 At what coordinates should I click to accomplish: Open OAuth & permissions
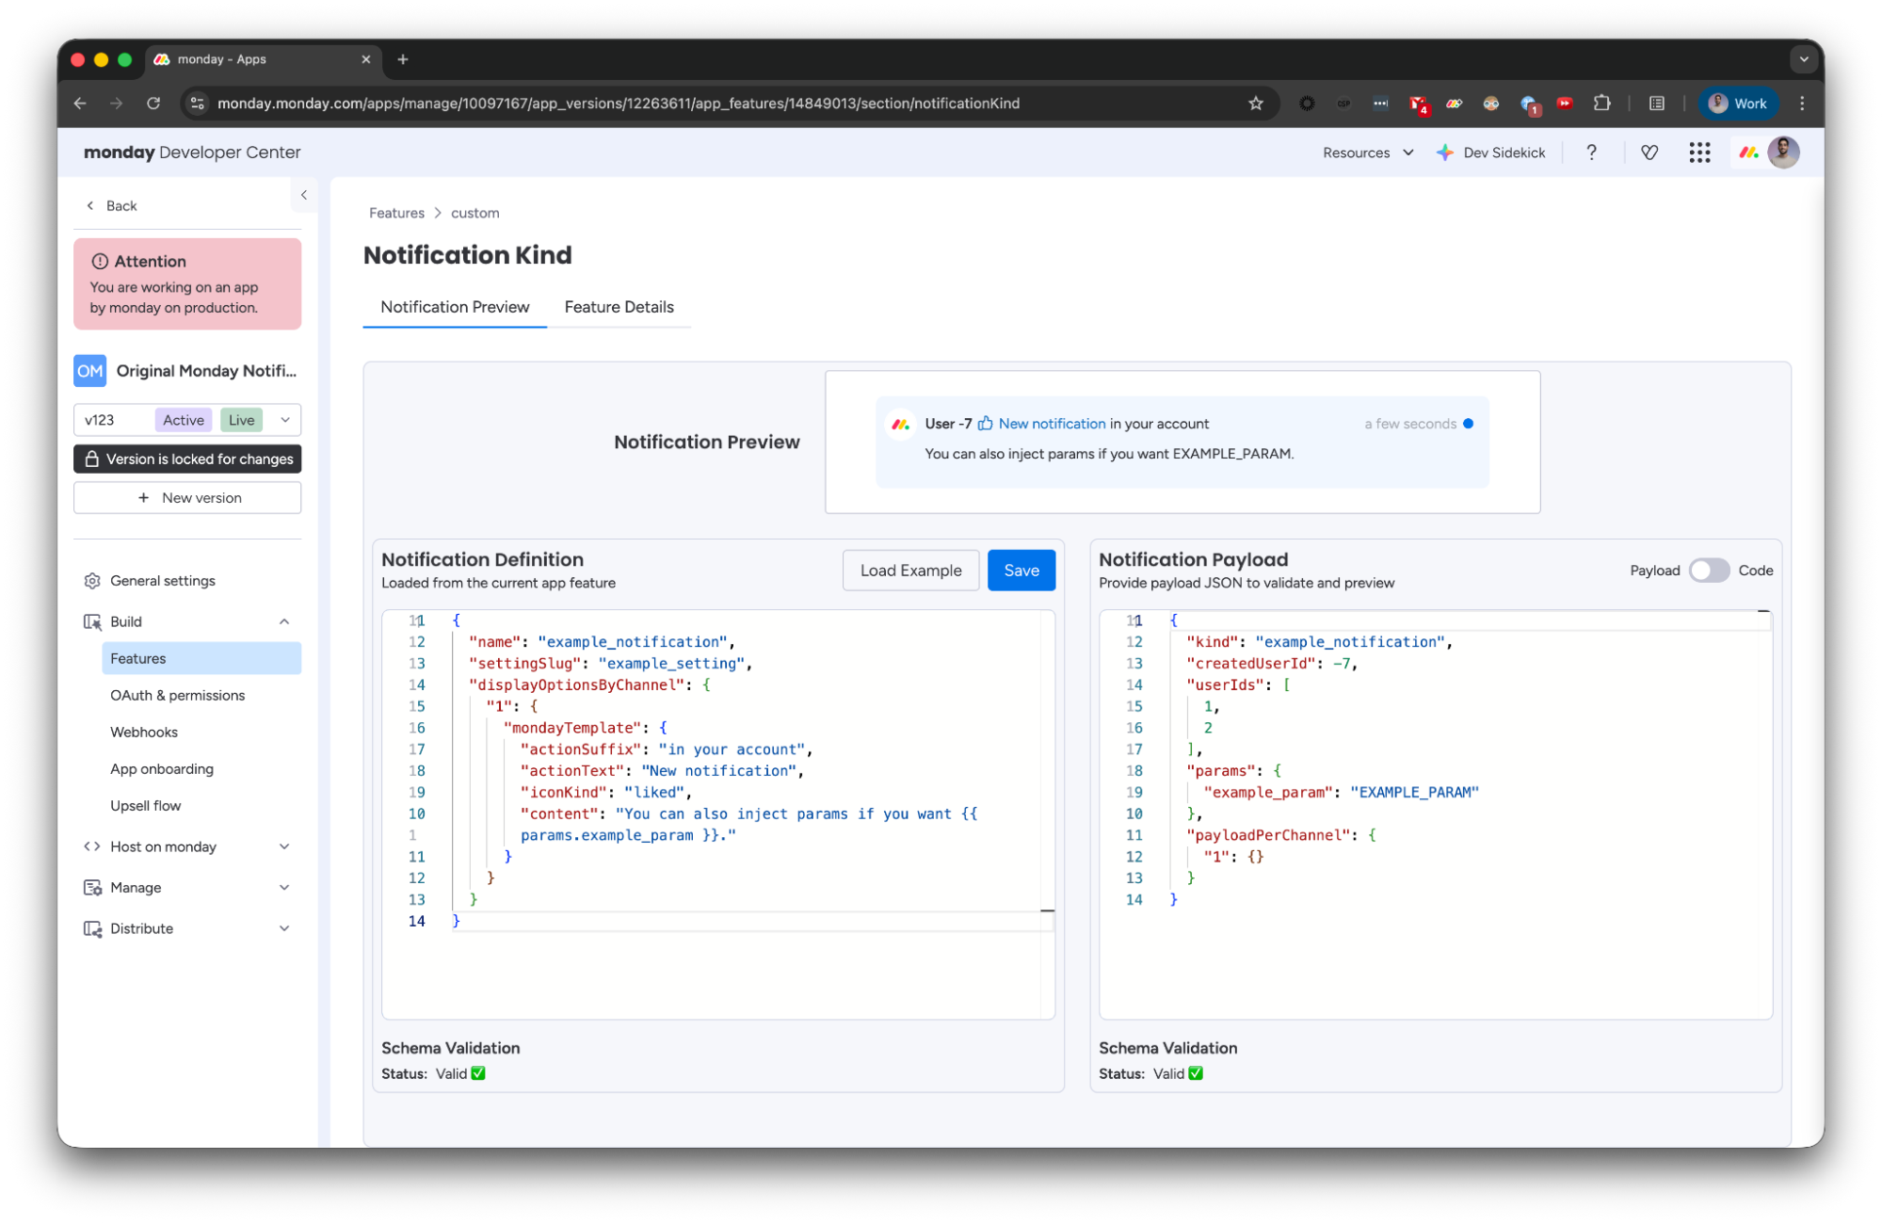178,696
